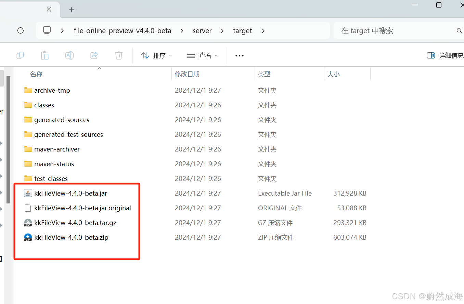Click target in the address breadcrumb

243,31
